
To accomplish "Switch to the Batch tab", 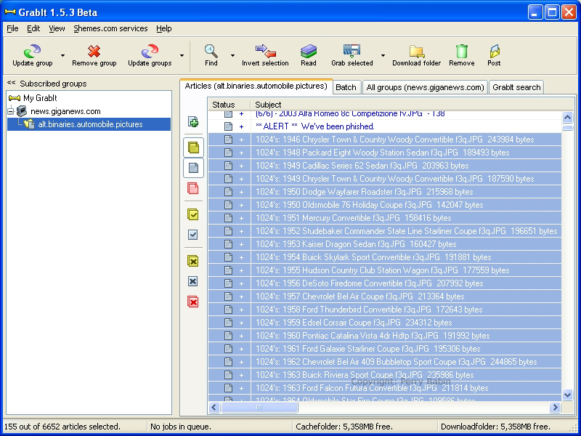I will [x=346, y=87].
